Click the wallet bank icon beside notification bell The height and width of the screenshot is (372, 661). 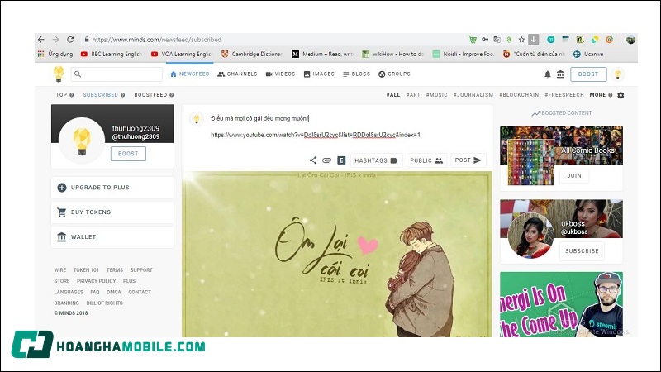tap(560, 74)
